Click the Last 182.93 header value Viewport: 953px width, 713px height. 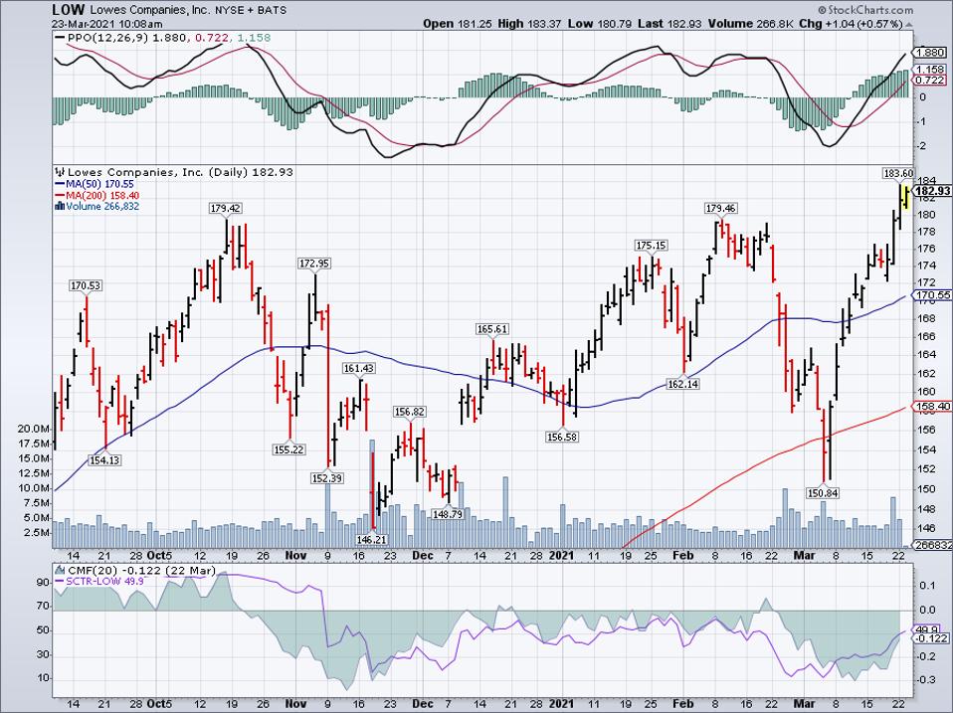(x=671, y=24)
